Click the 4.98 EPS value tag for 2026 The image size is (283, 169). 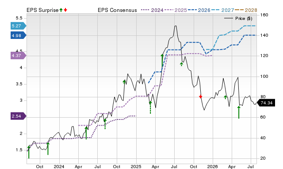pyautogui.click(x=19, y=35)
